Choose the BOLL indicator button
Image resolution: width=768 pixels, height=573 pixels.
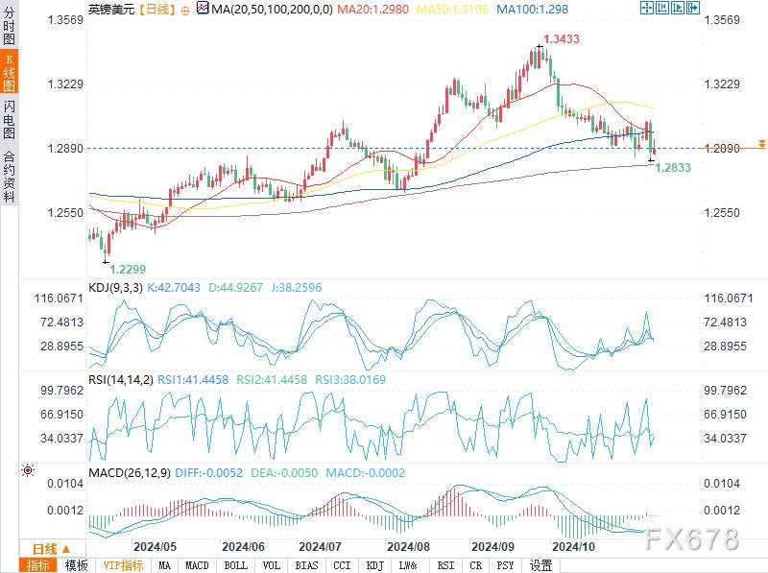[235, 565]
